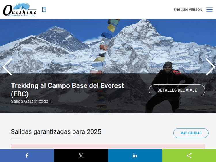
Task: Select the Salidas garantizadas para 2025 heading
Action: [x=56, y=132]
